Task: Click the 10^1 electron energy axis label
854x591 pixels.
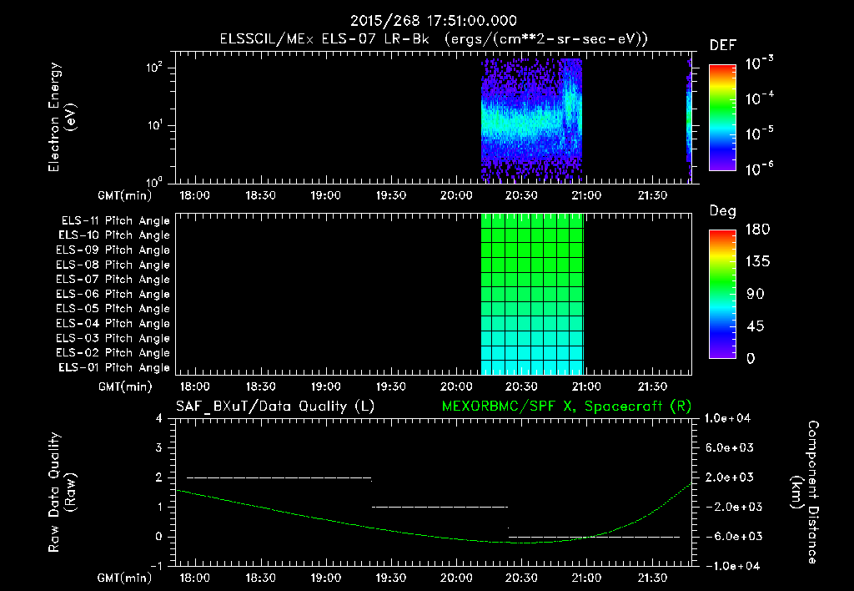Action: 155,125
